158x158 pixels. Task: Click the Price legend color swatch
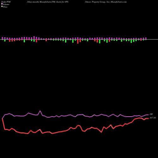pyautogui.click(x=2, y=7)
